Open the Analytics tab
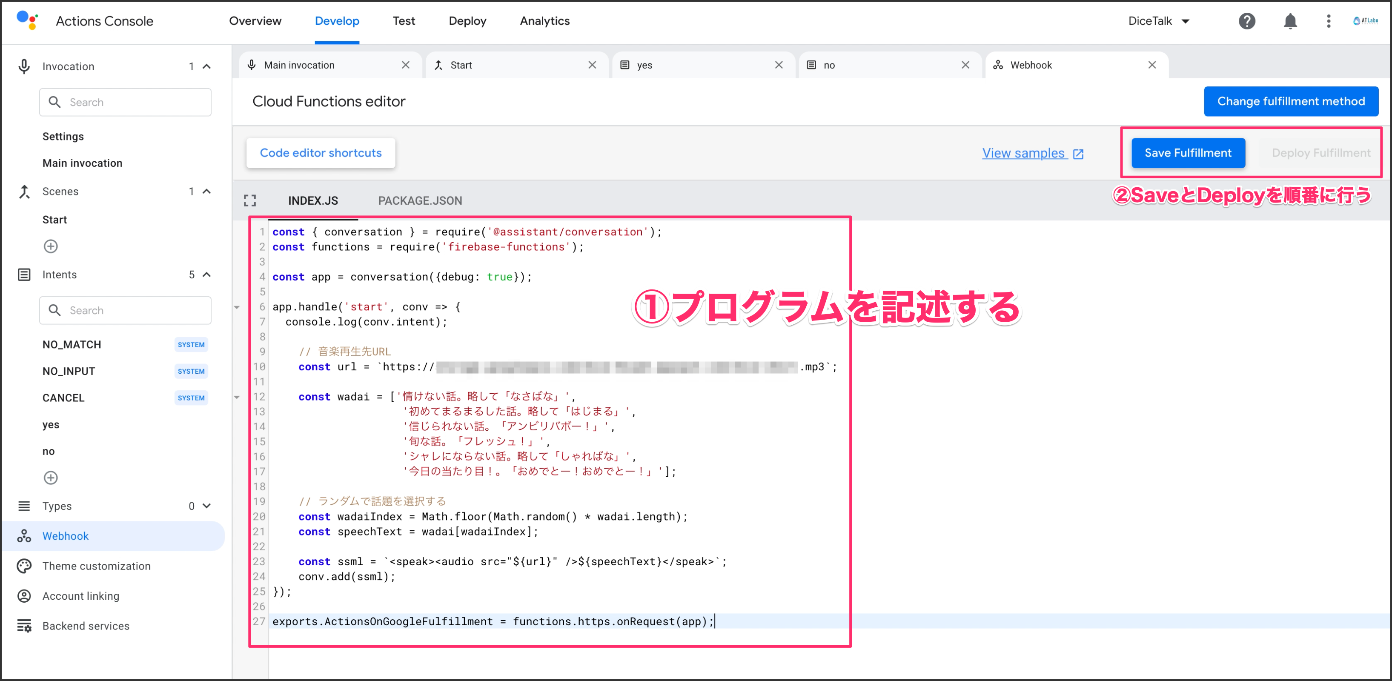This screenshot has width=1392, height=681. (545, 21)
